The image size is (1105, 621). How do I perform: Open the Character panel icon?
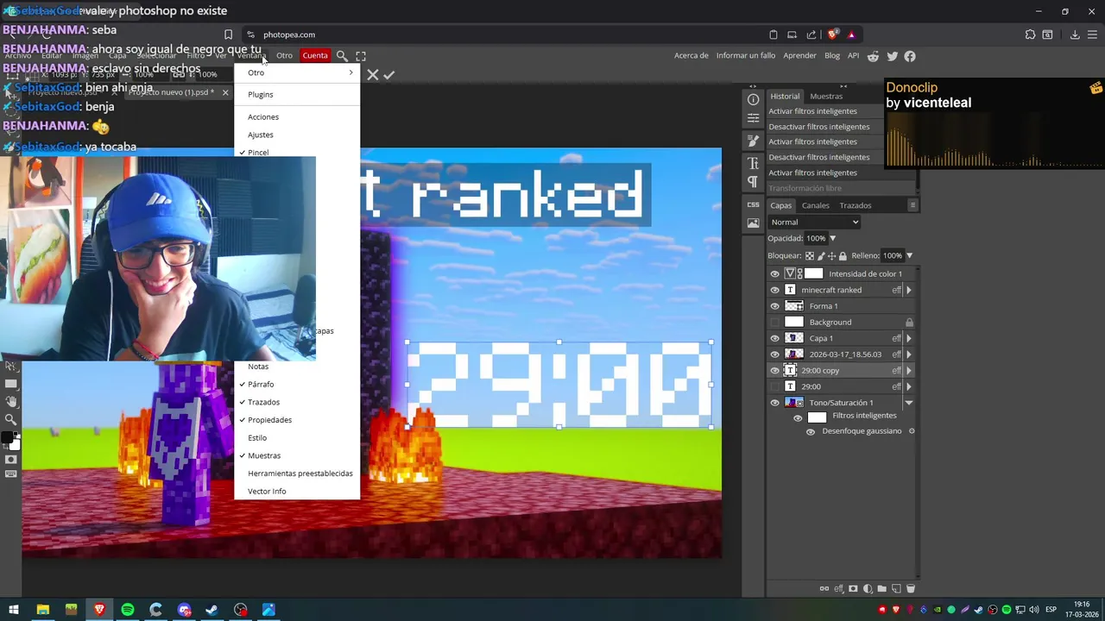click(x=753, y=163)
